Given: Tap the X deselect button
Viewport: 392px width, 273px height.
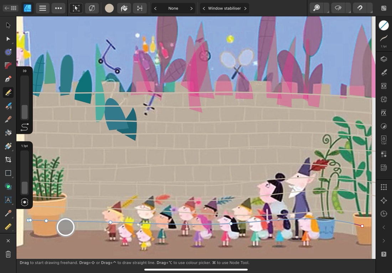Looking at the screenshot, I should point(8,241).
